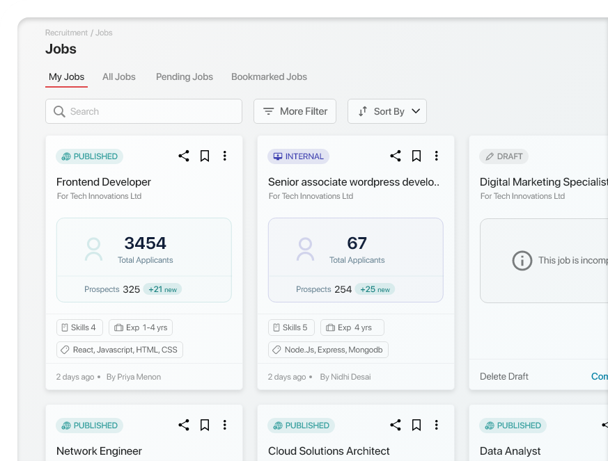Click the Node.Js, Express, Mongodb tag chip

pos(329,350)
